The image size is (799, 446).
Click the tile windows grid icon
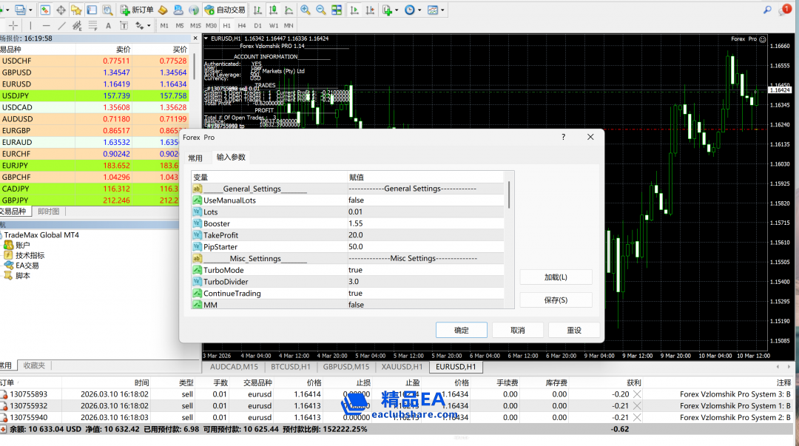coord(337,10)
